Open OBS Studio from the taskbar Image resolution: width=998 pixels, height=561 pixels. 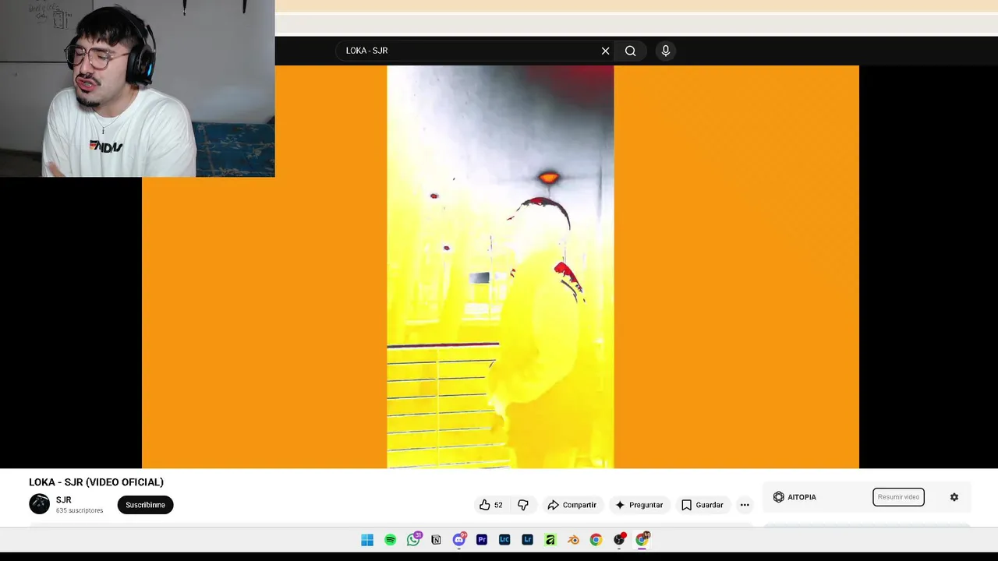point(619,540)
